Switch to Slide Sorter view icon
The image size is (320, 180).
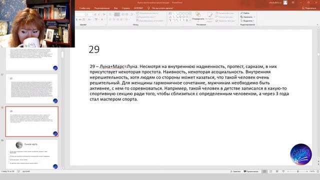(270, 171)
